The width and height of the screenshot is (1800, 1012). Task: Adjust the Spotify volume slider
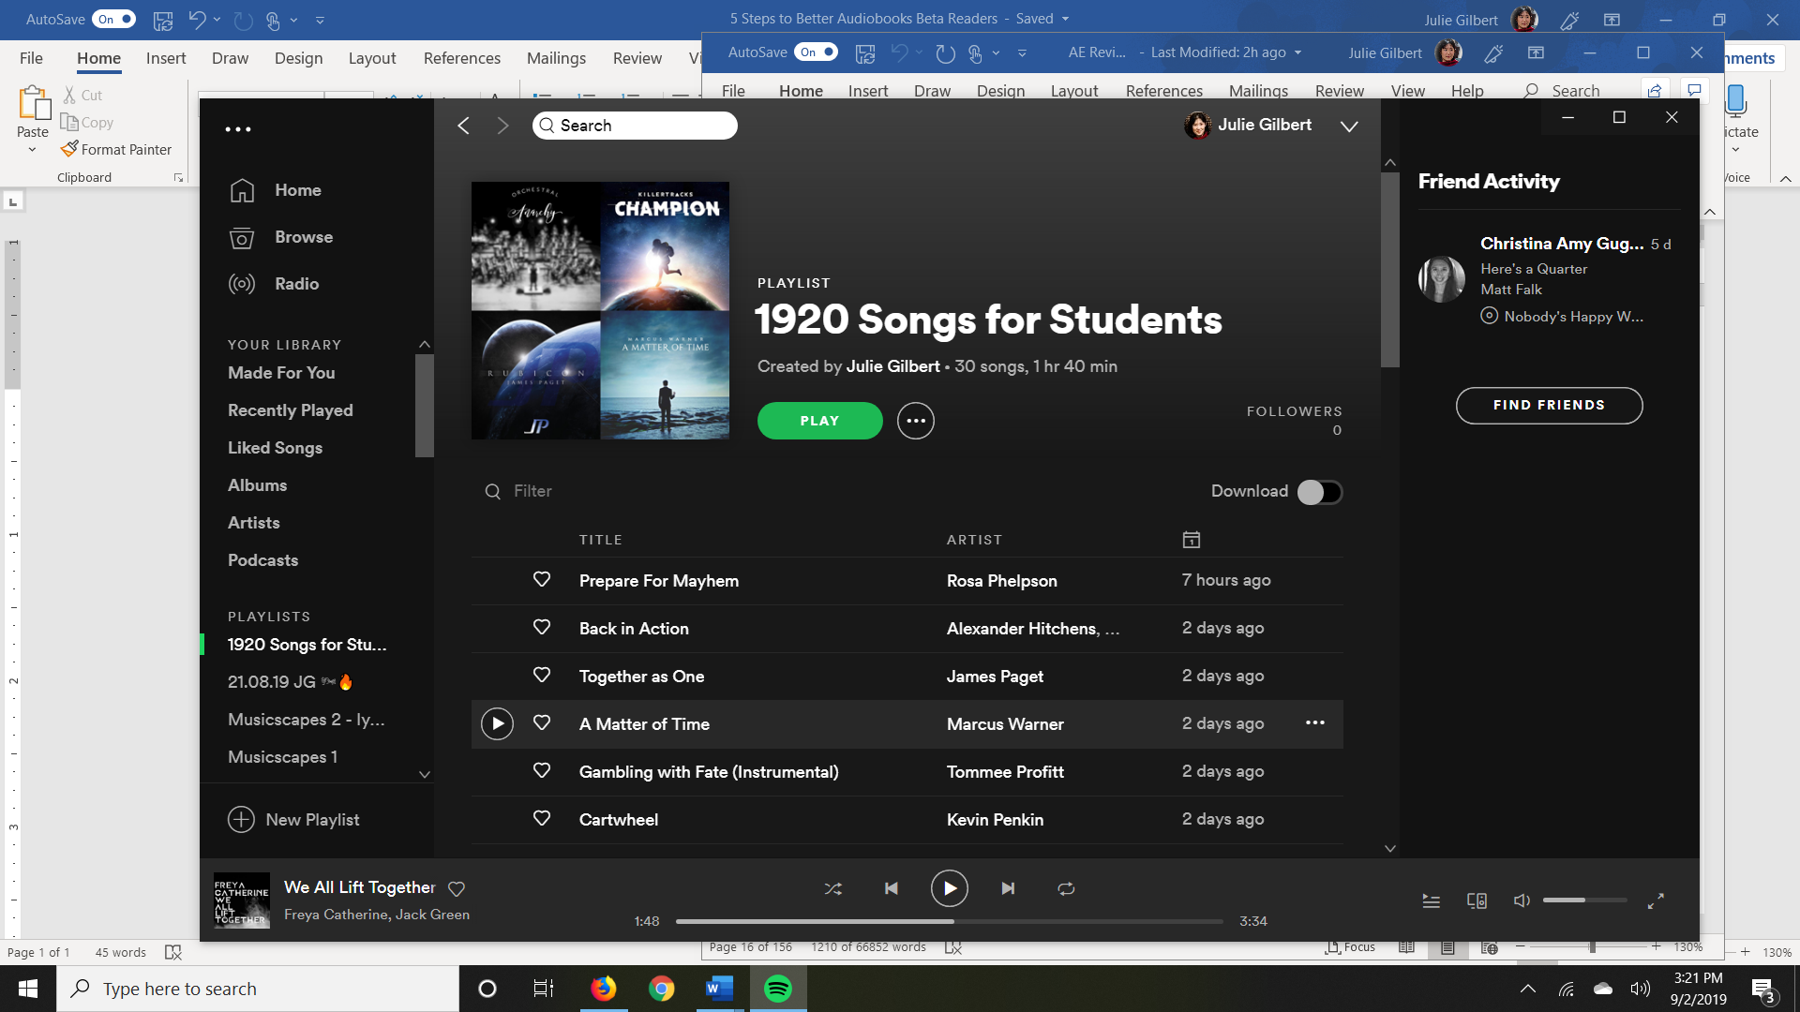coord(1584,900)
